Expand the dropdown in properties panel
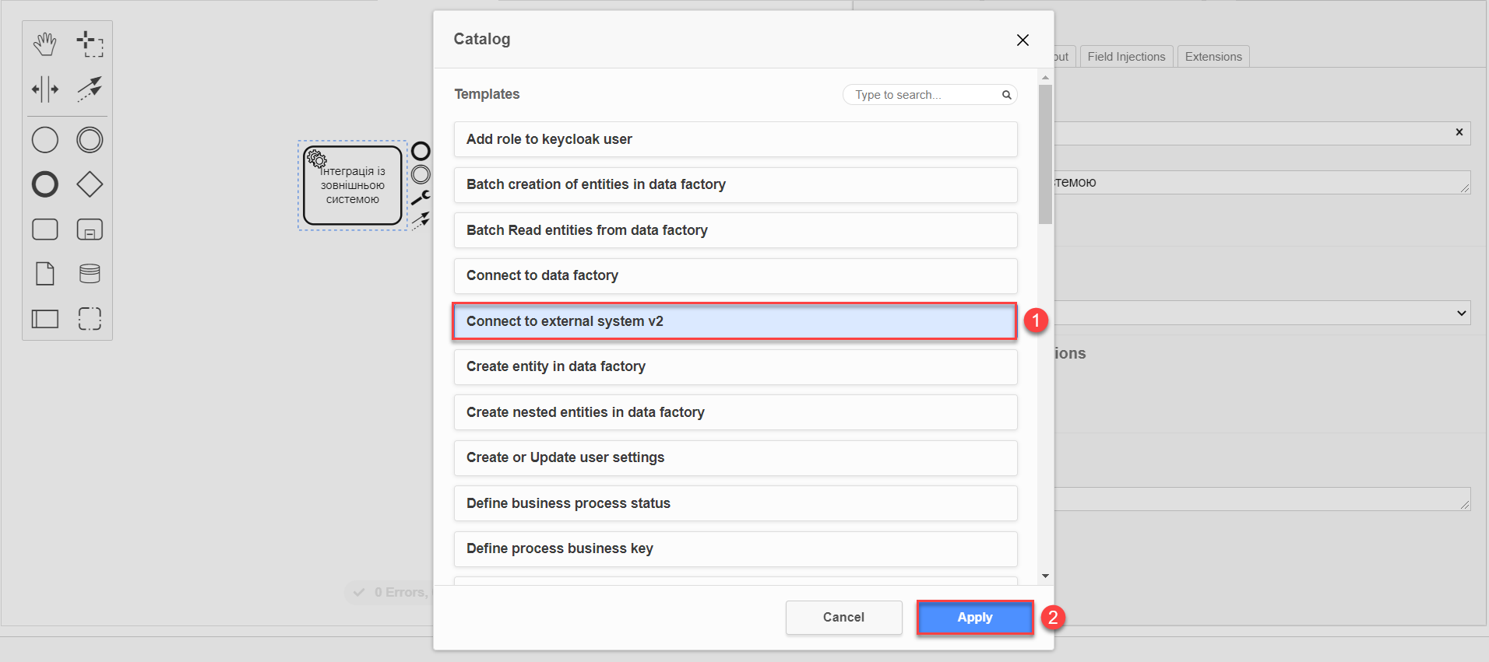 tap(1461, 313)
